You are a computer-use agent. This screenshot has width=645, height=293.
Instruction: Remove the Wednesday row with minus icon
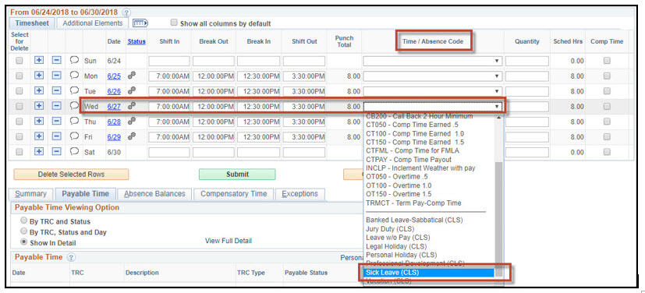pyautogui.click(x=57, y=106)
